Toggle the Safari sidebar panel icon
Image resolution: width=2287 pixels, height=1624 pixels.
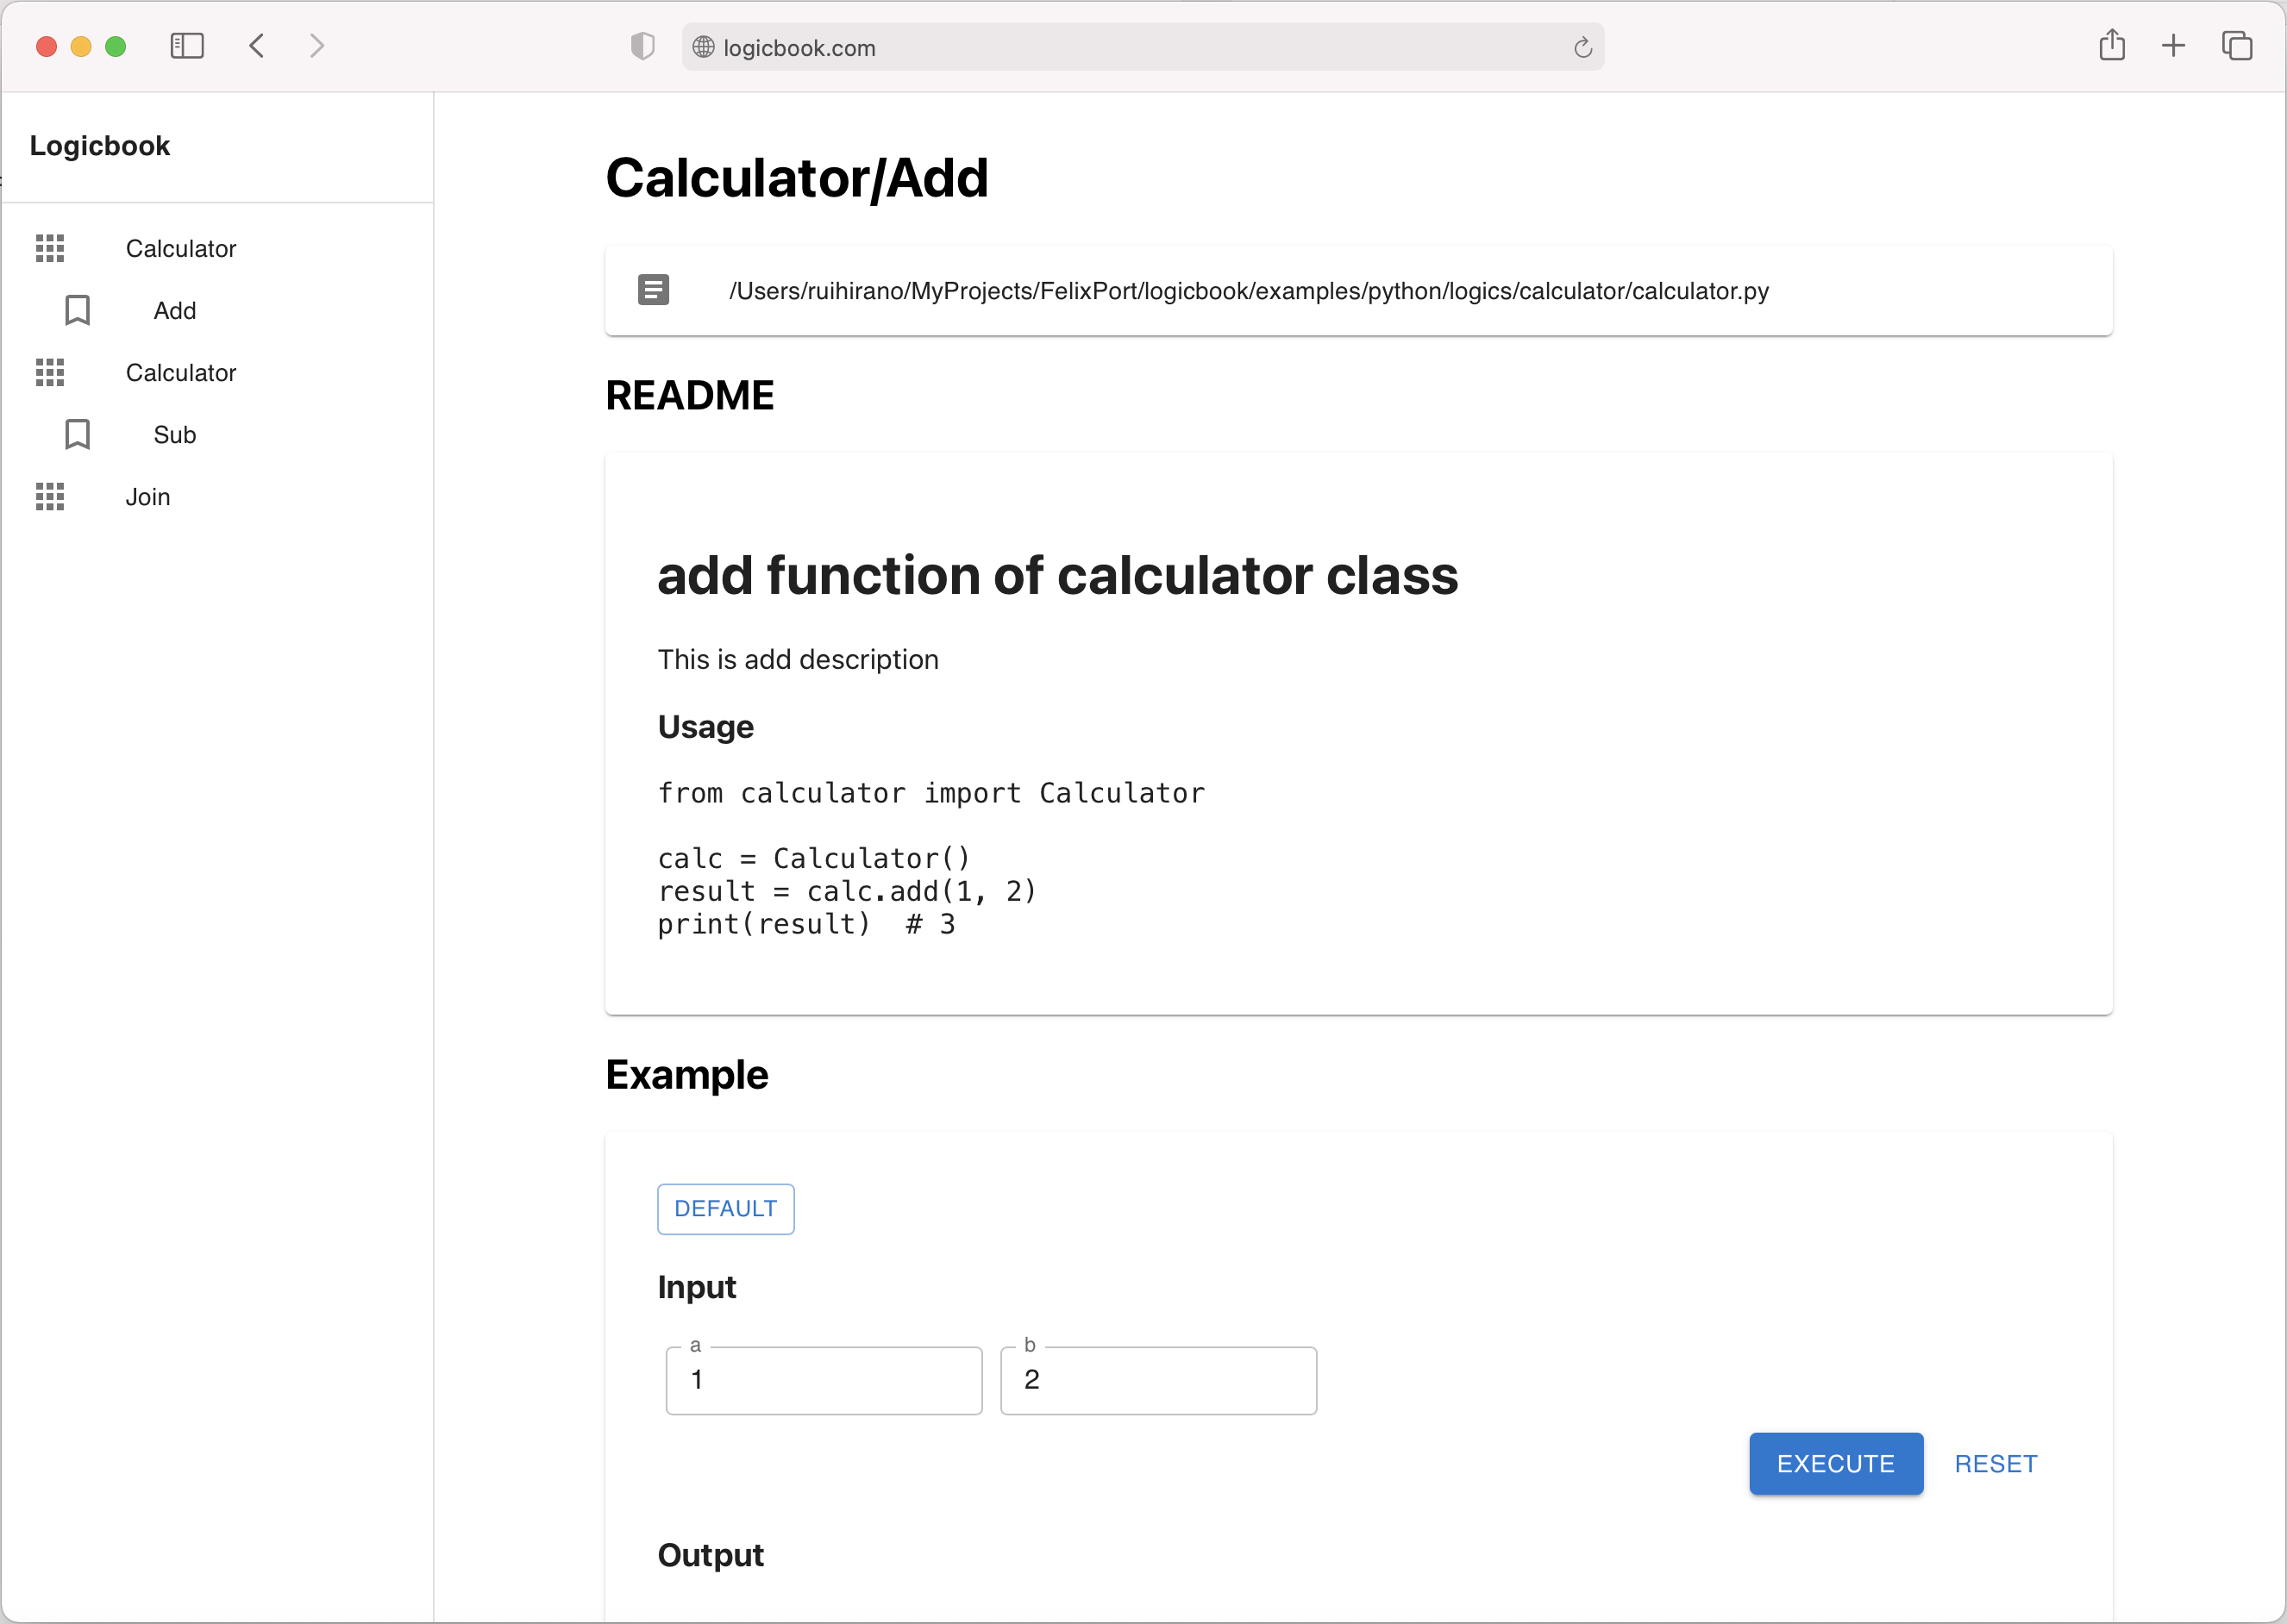(187, 46)
